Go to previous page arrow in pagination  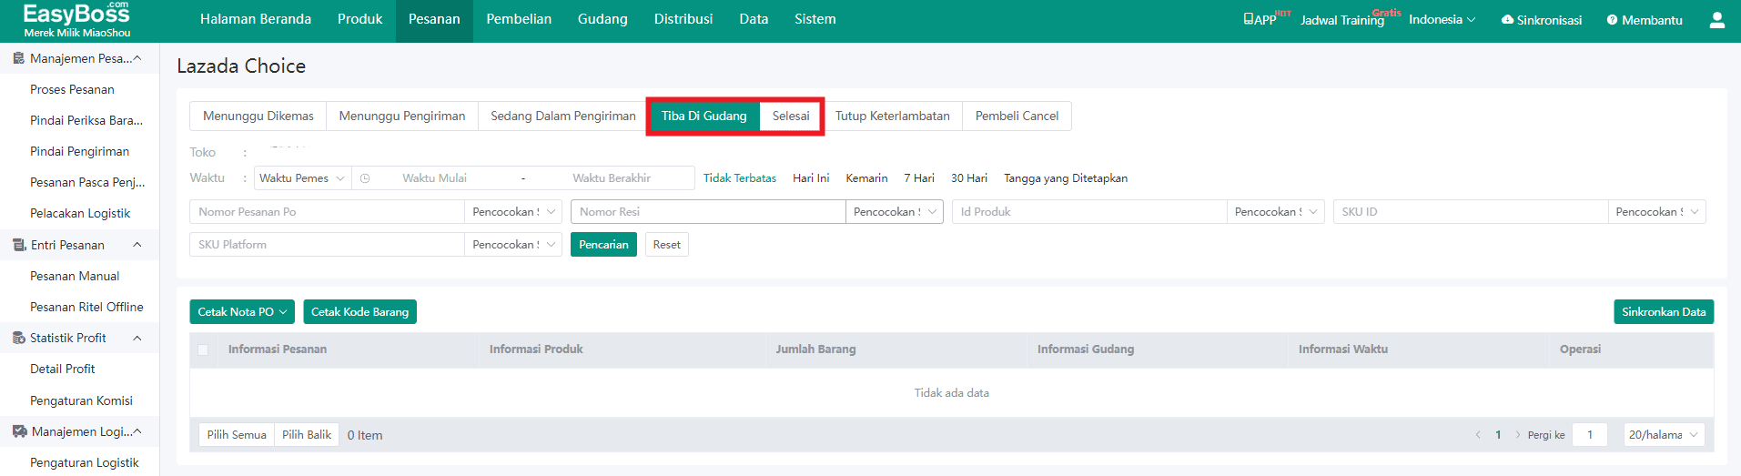[x=1478, y=435]
